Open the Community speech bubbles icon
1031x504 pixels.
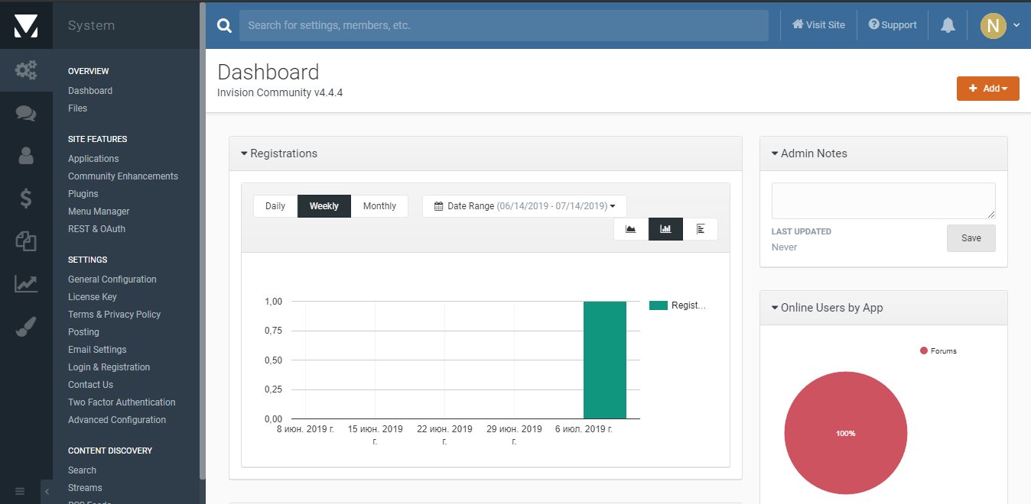(26, 114)
